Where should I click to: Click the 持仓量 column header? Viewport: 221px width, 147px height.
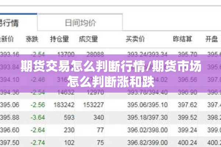tap(59, 39)
